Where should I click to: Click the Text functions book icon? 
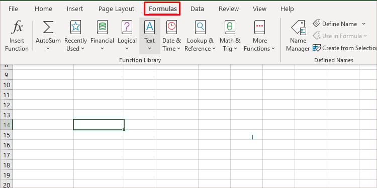150,27
